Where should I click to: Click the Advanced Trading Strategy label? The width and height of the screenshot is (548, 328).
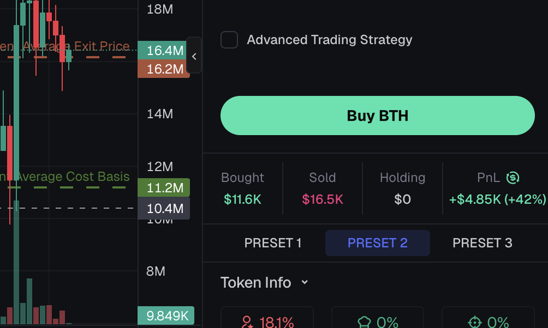(330, 40)
